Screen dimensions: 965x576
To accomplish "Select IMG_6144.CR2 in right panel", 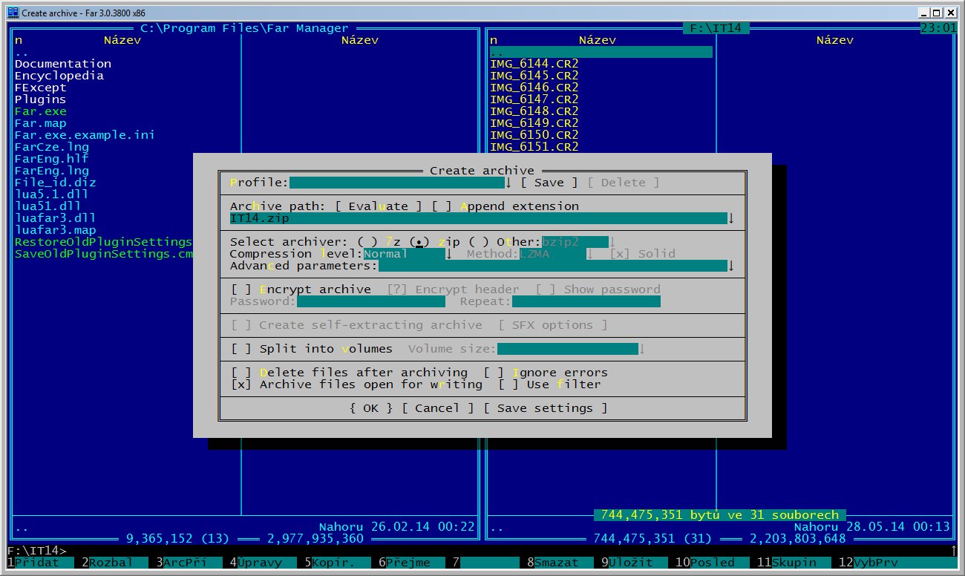I will coord(534,64).
